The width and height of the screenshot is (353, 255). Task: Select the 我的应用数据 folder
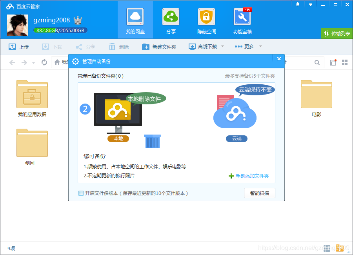pos(32,98)
